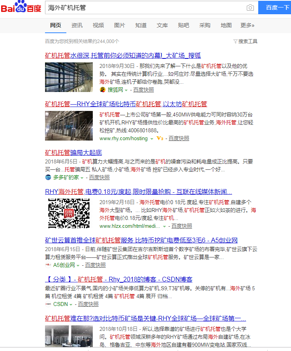
Task: Click the 多多矿的家 source name
Action: tap(66, 178)
